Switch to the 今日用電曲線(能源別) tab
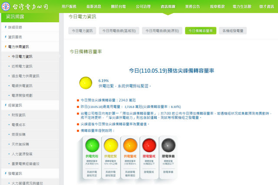 [x=162, y=31]
